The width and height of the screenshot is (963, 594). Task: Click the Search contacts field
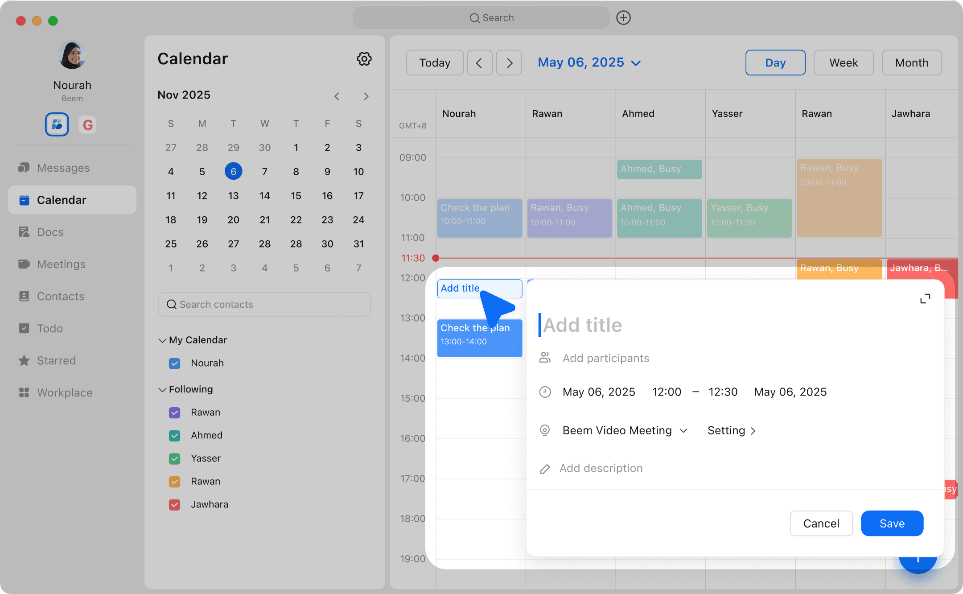264,304
